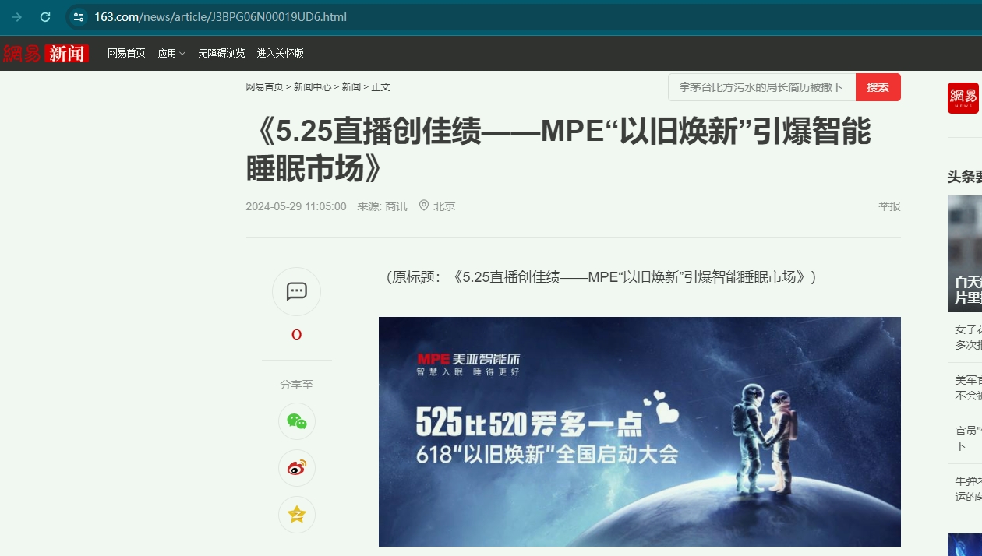Follow breadcrumb link 新闻中心
982x556 pixels.
[x=313, y=87]
